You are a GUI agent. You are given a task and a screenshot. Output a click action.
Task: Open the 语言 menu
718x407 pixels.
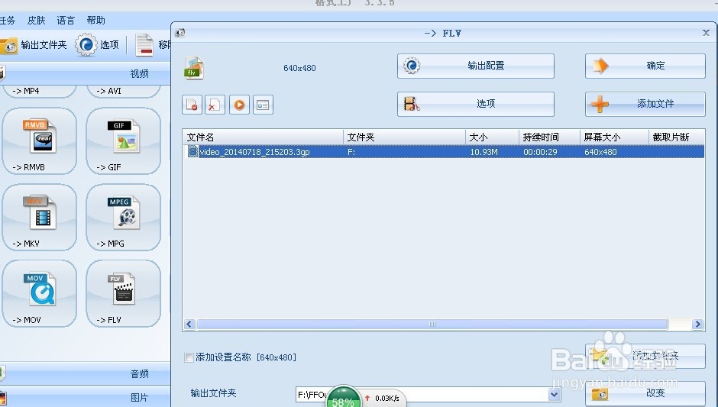point(66,20)
